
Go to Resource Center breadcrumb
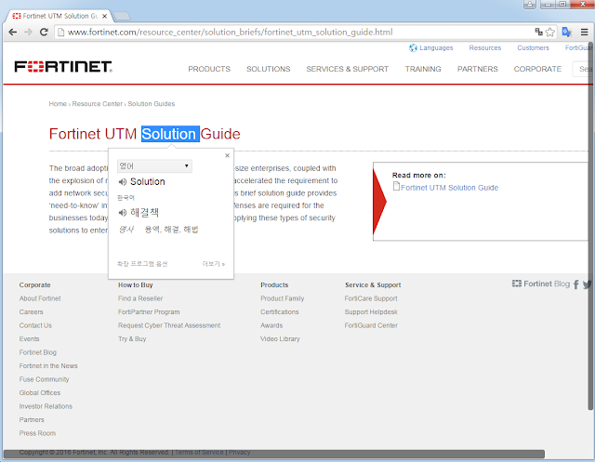coord(98,104)
